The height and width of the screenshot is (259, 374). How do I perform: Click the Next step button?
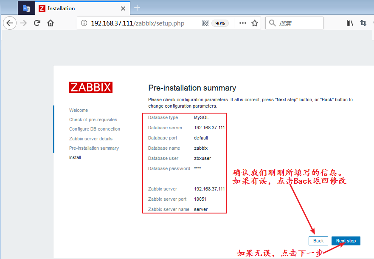tap(346, 241)
